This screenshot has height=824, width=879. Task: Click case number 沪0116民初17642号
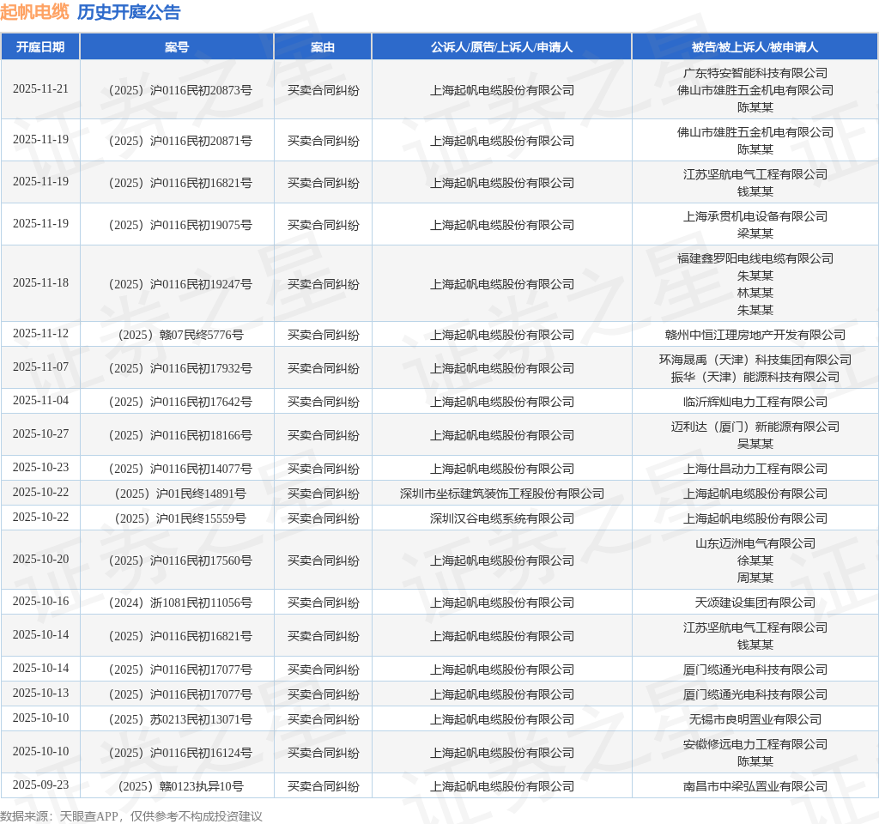pyautogui.click(x=180, y=402)
